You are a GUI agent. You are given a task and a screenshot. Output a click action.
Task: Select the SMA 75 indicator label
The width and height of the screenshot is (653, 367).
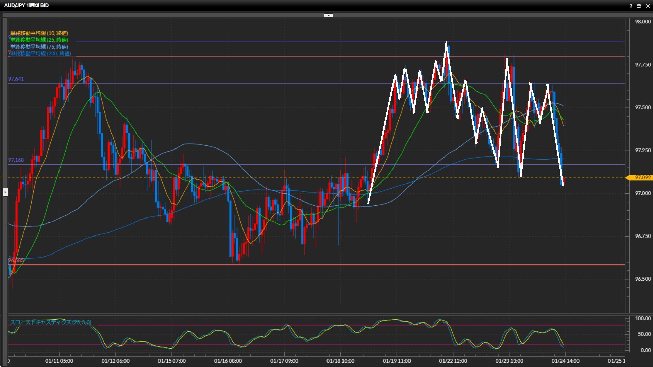tap(39, 47)
